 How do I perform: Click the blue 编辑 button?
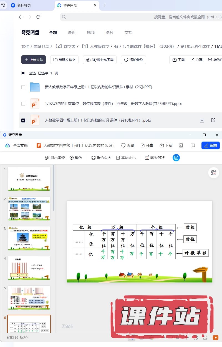210,145
